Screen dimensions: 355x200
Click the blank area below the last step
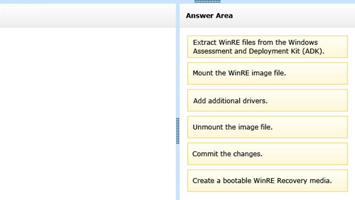point(267,196)
